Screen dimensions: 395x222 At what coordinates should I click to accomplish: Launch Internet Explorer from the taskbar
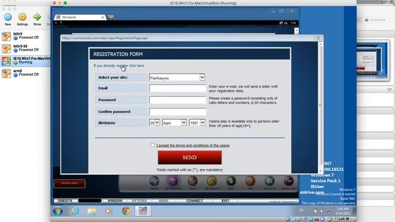click(75, 211)
